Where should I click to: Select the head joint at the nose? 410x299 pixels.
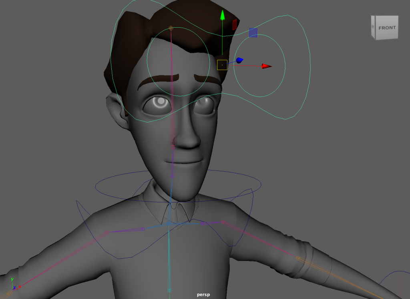pos(173,146)
